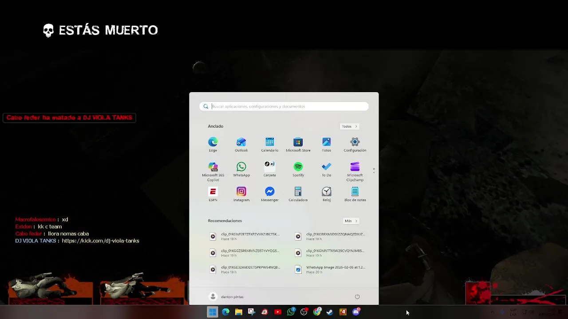Open Discord from the taskbar
This screenshot has width=568, height=319.
pyautogui.click(x=356, y=312)
